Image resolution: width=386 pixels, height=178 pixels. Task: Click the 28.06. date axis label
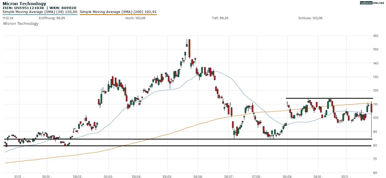198,177
